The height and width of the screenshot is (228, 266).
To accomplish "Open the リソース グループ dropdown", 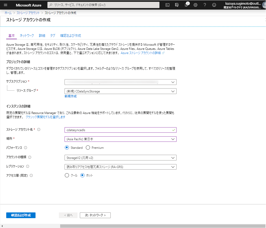I will [x=121, y=91].
